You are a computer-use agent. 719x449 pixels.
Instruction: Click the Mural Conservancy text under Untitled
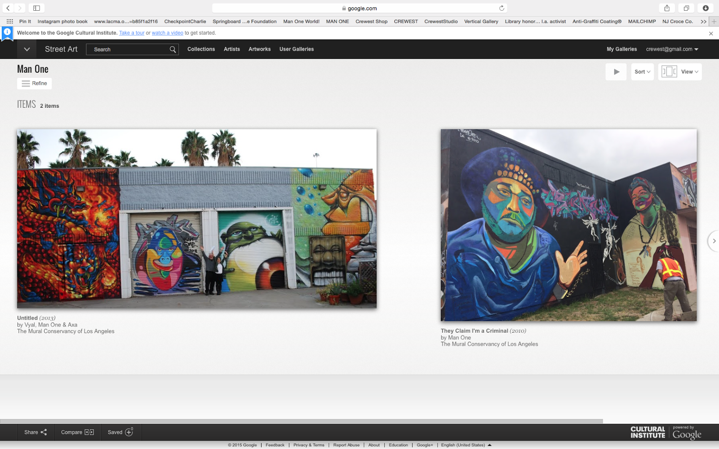tap(66, 331)
